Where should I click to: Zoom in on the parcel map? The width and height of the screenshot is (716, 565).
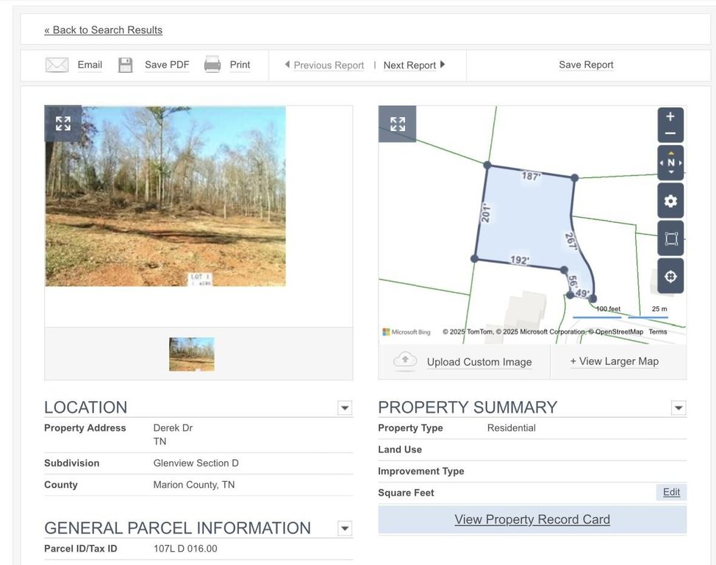[670, 117]
